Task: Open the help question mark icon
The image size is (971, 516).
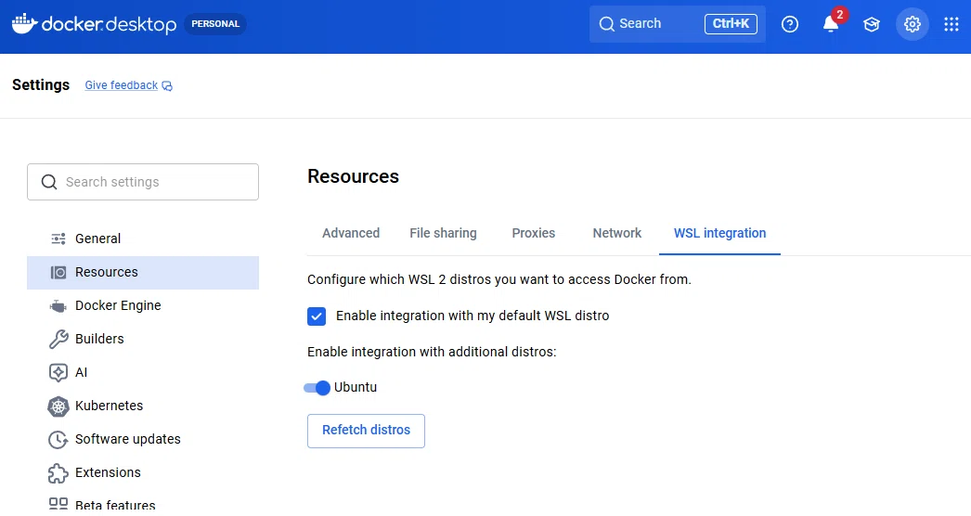Action: 790,24
